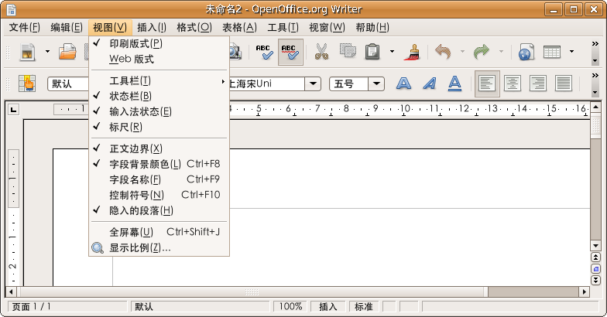
Task: Expand formatting toolbar overflow chevron
Action: pos(595,76)
